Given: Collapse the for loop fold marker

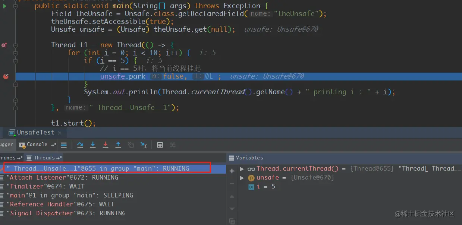Looking at the screenshot, I should [16, 53].
